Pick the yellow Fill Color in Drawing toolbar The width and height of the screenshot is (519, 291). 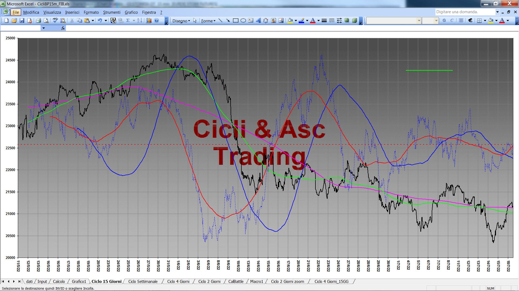[x=290, y=21]
